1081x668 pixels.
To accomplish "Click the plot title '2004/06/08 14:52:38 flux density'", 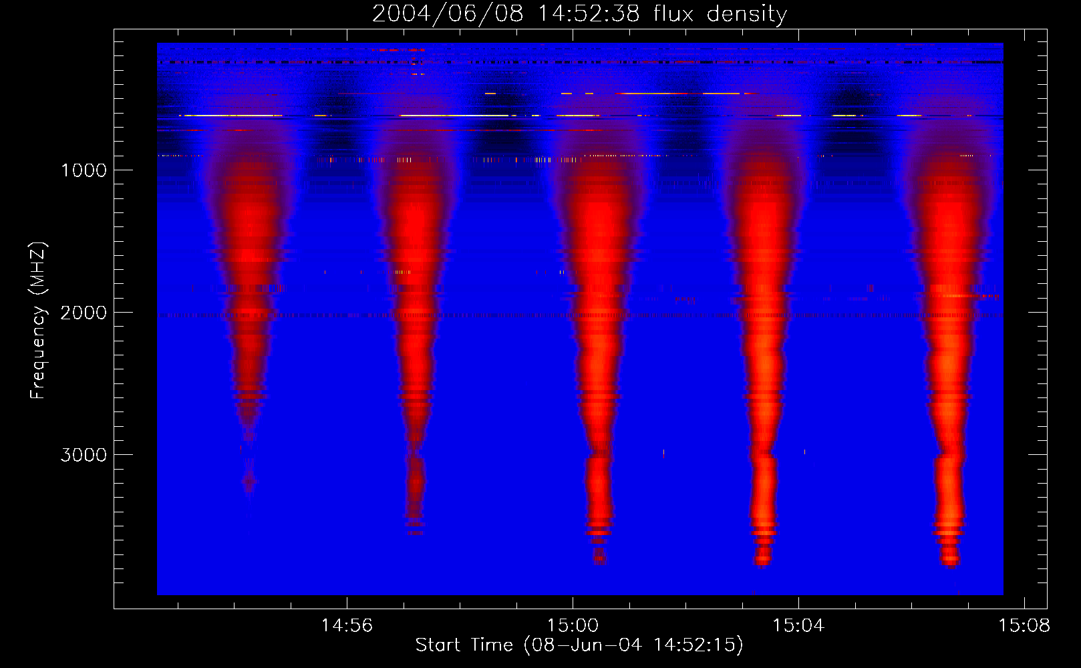I will click(579, 14).
